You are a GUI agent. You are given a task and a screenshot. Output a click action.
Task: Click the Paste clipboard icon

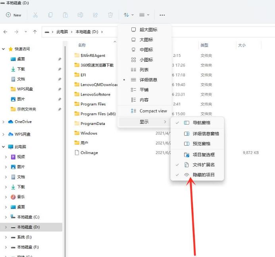click(65, 15)
